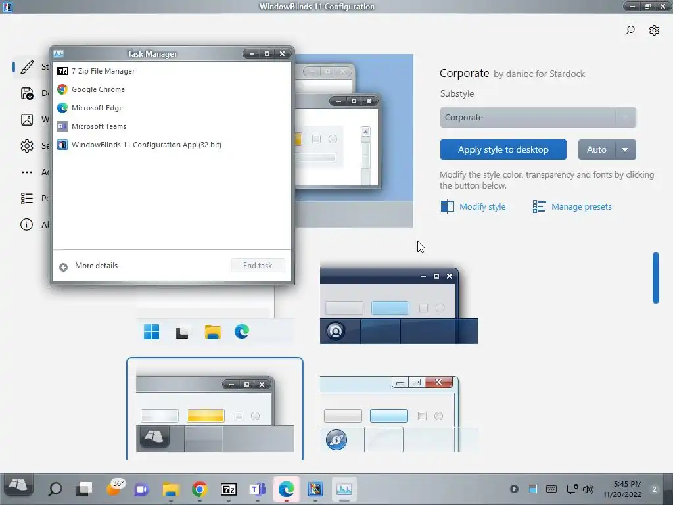Screen dimensions: 673x505
Task: Click the 7-Zip icon in Task Manager list
Action: [62, 71]
